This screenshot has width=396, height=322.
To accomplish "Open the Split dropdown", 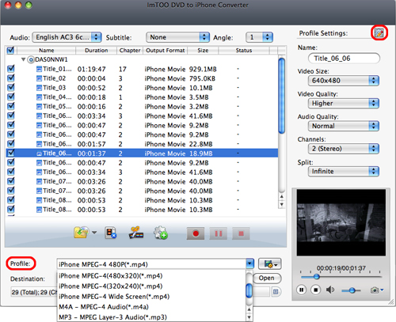I will click(x=343, y=171).
